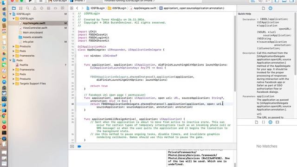Click 'No Matches' library text
297x167 pixels.
tap(267, 146)
